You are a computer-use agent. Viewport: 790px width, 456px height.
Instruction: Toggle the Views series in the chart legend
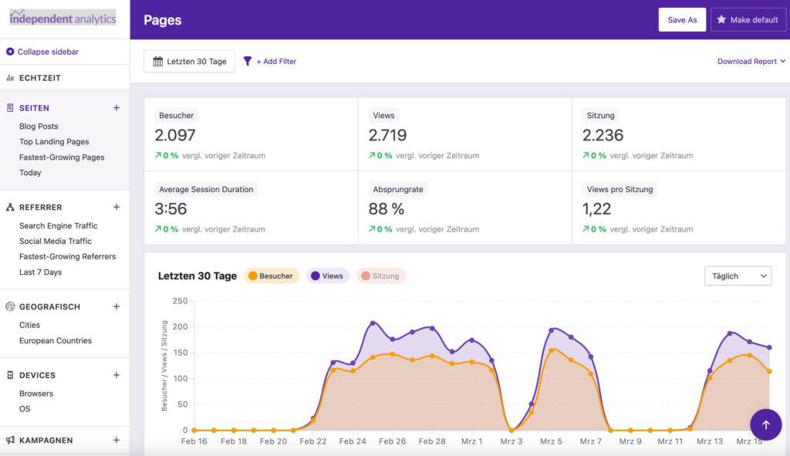(x=327, y=275)
